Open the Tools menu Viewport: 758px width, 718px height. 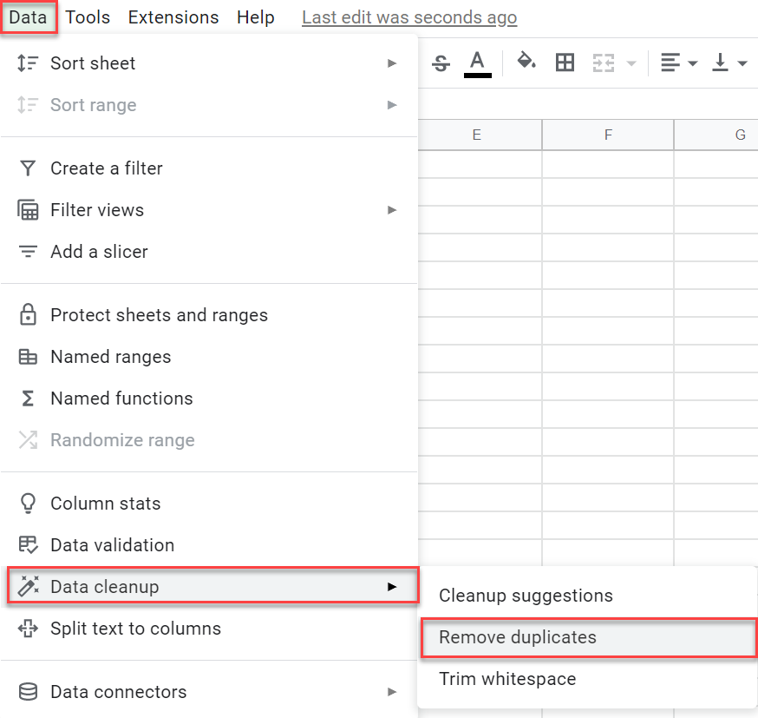coord(88,16)
